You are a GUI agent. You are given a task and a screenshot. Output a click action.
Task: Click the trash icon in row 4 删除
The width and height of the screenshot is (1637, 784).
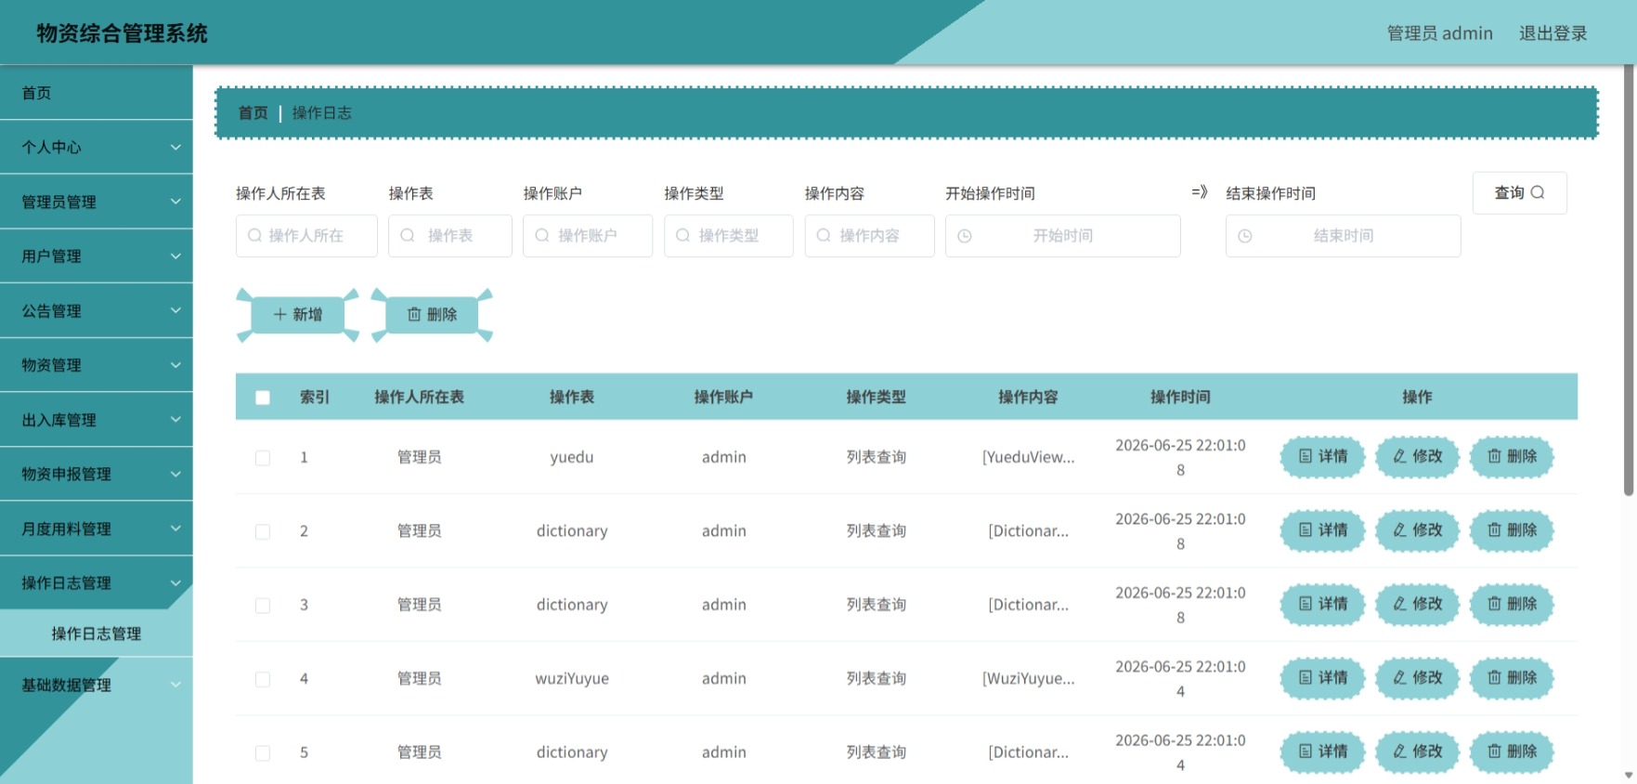point(1494,677)
